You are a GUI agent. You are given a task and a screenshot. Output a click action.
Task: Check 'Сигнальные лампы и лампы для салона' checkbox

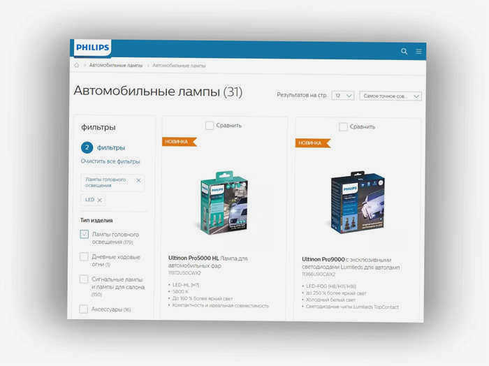(84, 279)
